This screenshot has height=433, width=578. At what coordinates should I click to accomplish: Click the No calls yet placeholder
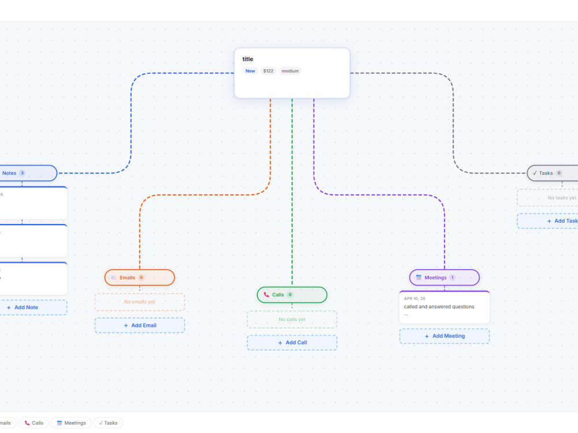[292, 319]
